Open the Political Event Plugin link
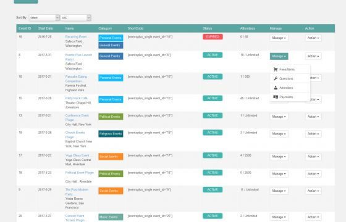 coord(80,173)
